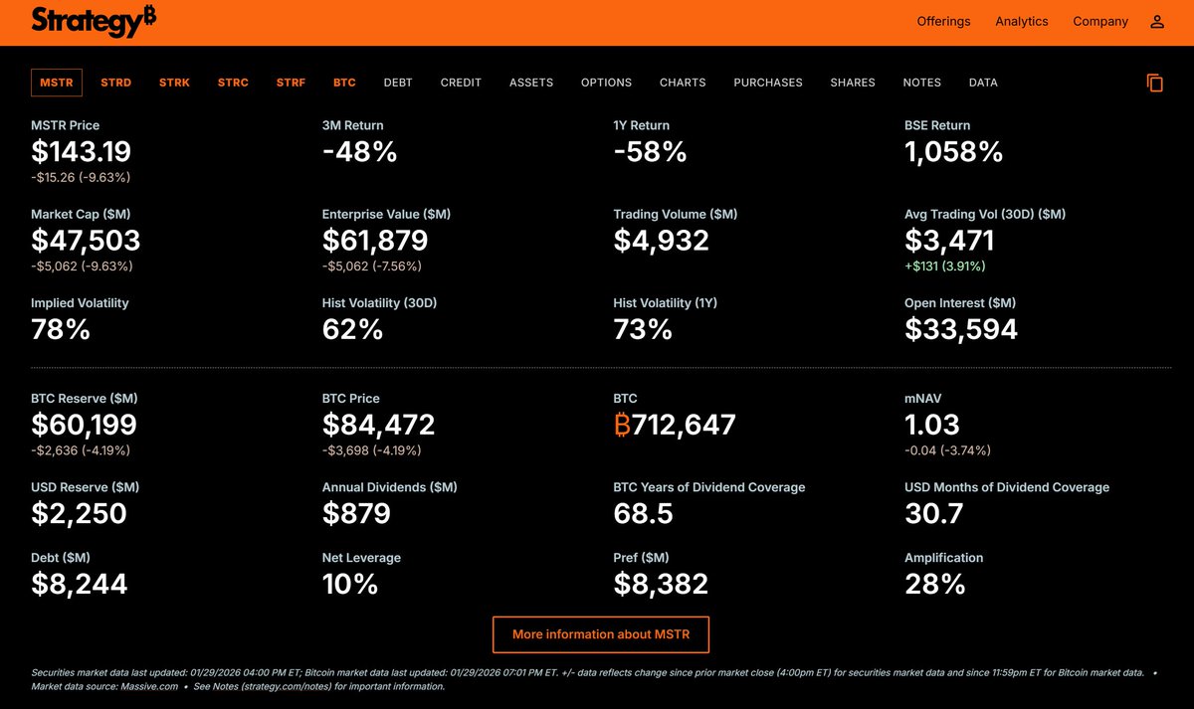
Task: Click Net Leverage value 10%
Action: (350, 584)
